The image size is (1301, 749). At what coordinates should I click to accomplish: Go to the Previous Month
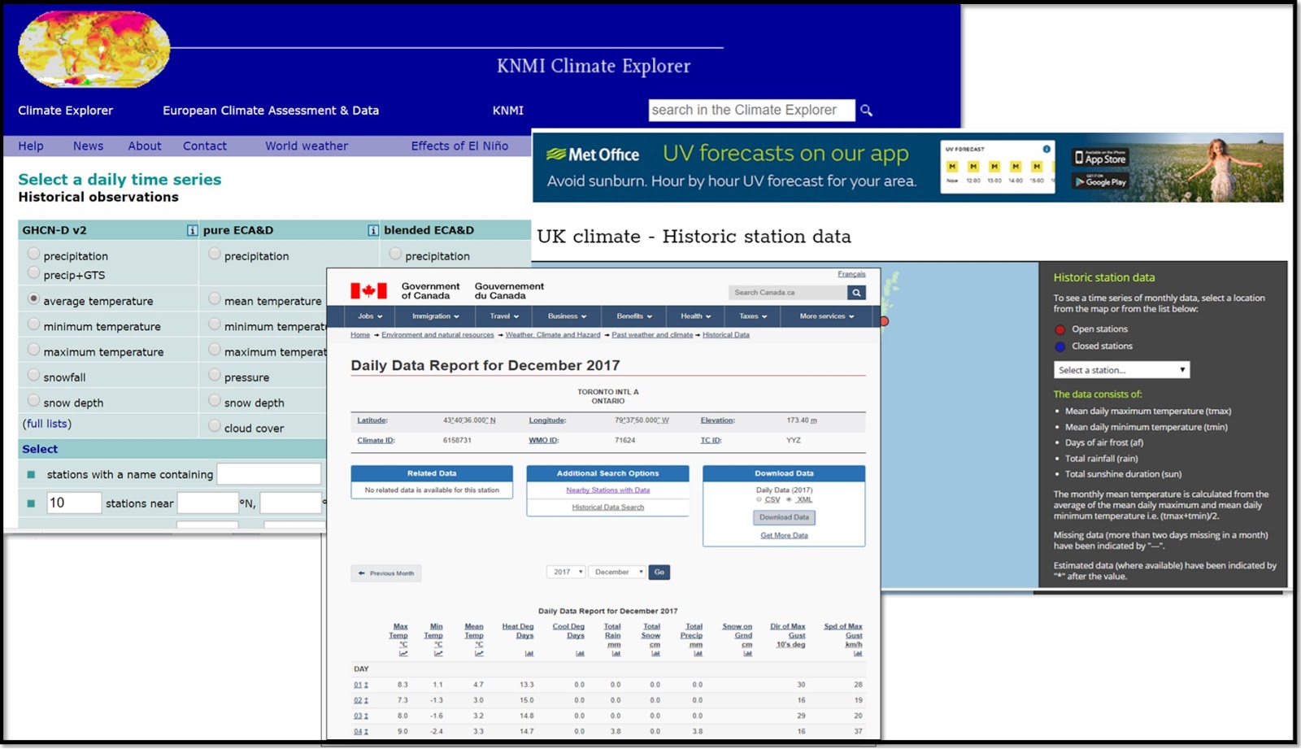point(386,573)
